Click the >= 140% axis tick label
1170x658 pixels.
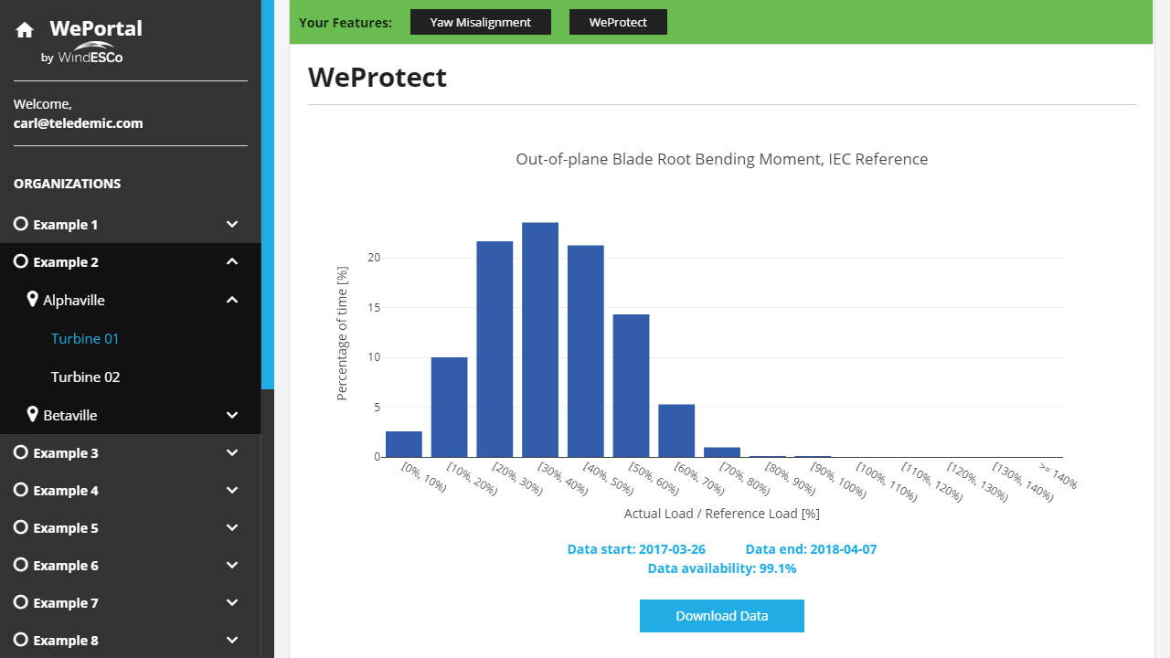pos(1058,476)
